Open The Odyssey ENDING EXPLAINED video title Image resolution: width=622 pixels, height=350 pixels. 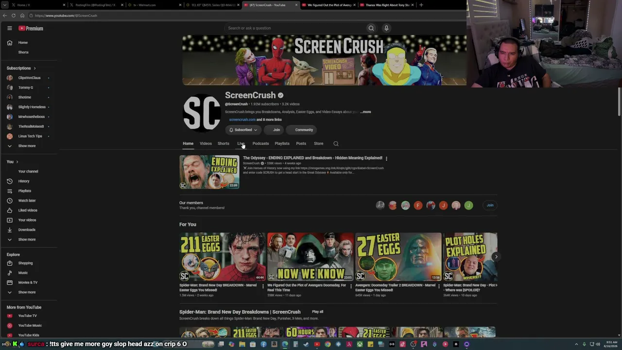pos(312,158)
